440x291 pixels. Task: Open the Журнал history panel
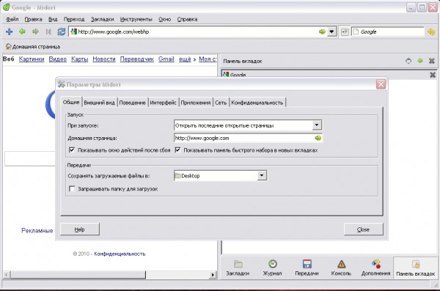272,268
